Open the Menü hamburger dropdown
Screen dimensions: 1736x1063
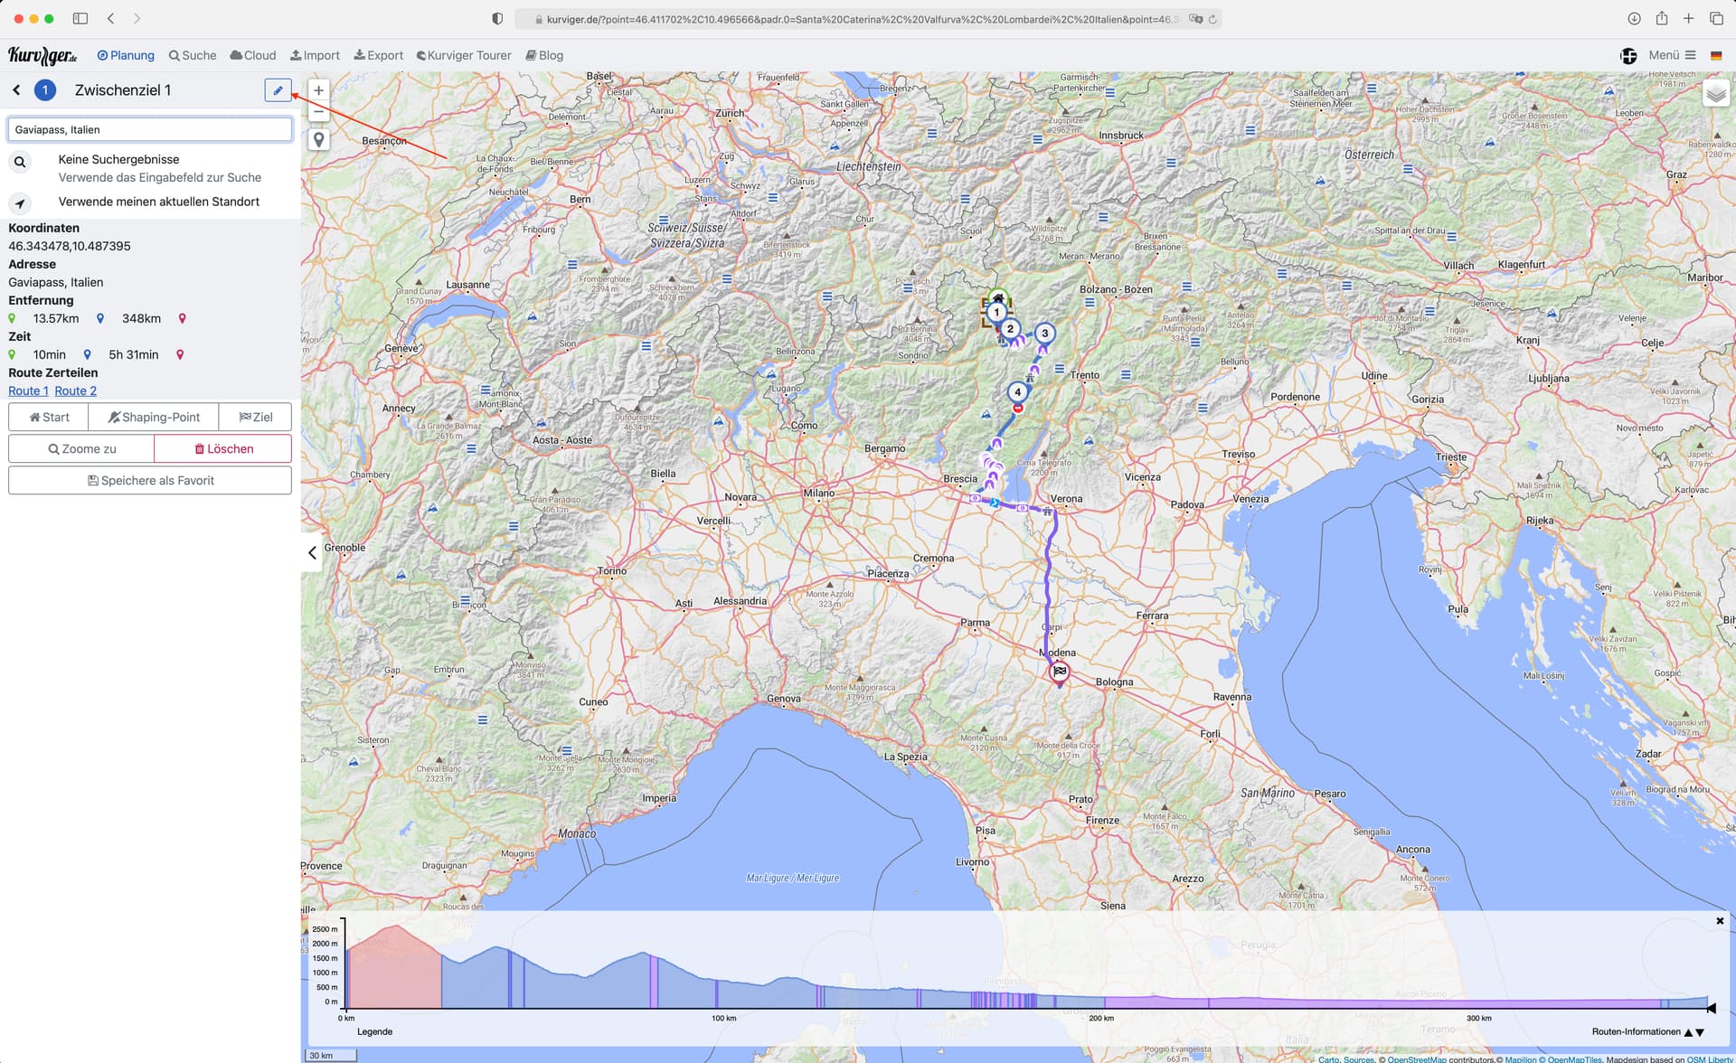pyautogui.click(x=1672, y=55)
